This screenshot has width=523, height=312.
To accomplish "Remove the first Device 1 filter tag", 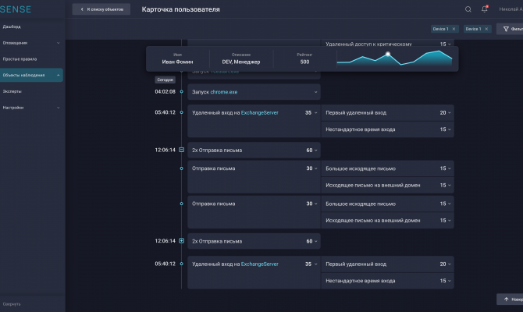I will (454, 29).
